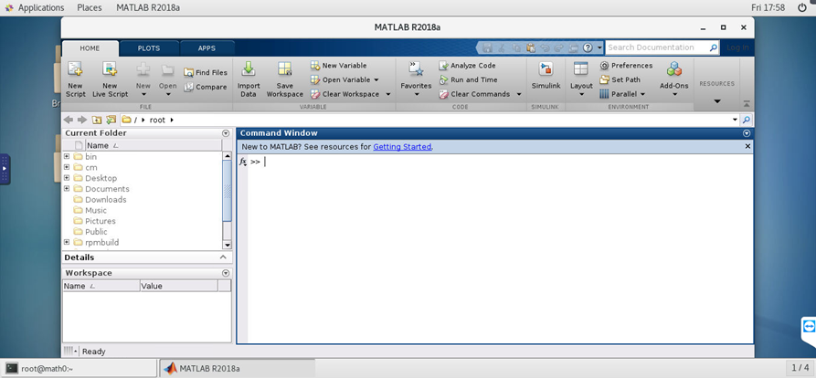Click the Workspace Value column header
The image size is (816, 378).
pos(179,286)
